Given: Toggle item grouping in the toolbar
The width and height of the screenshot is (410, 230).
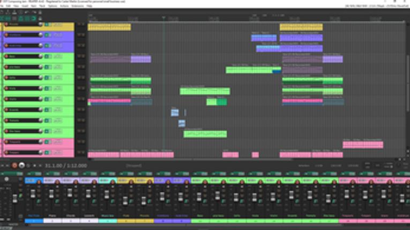Looking at the screenshot, I should click(x=8, y=19).
